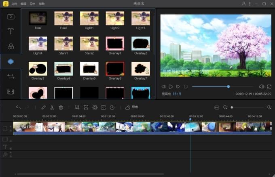Click the clock duration icon
275x177 pixels.
click(x=112, y=107)
